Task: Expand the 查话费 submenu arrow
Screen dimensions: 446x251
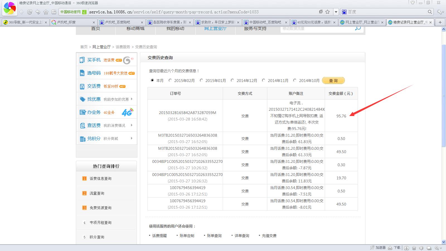Action: coord(132,125)
